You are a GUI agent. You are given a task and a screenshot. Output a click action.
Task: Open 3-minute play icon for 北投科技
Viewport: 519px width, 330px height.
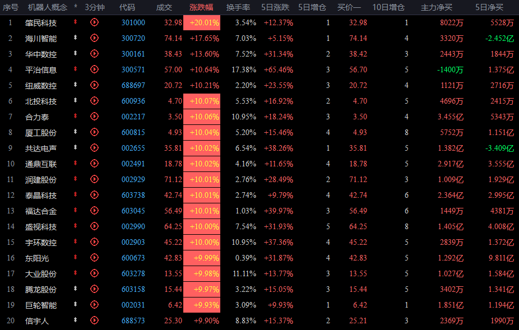coord(94,101)
